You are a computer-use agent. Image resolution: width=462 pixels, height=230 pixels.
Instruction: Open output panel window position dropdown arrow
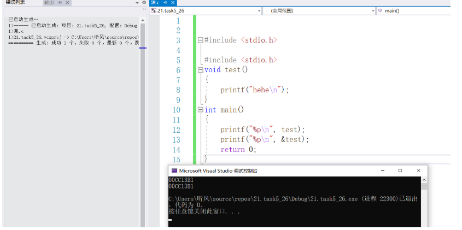coord(137,3)
